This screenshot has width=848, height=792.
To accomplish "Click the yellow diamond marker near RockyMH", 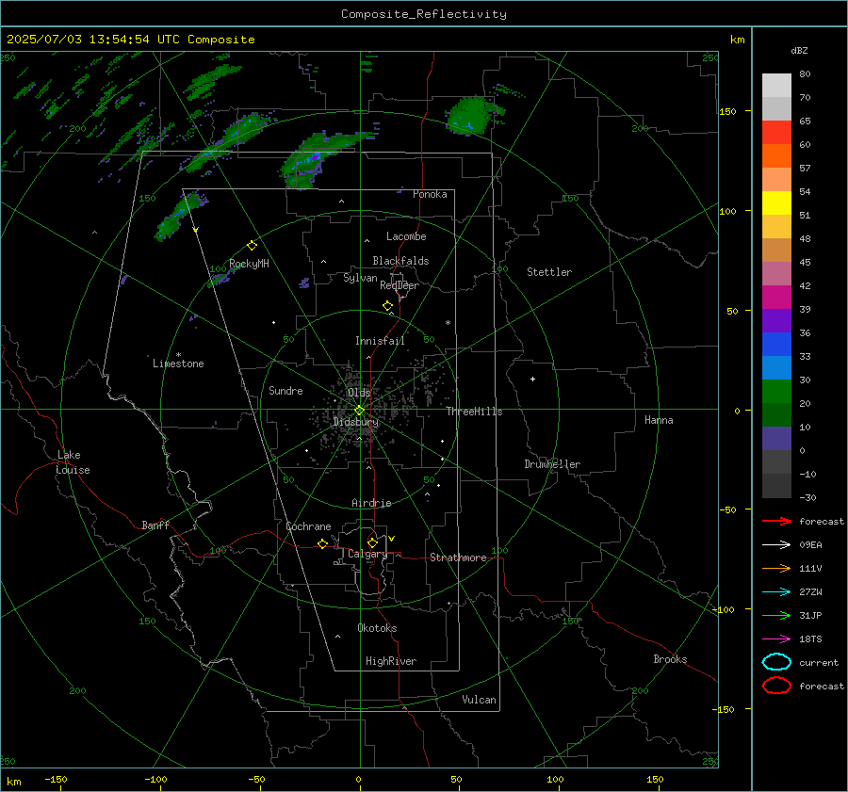I will [x=252, y=246].
